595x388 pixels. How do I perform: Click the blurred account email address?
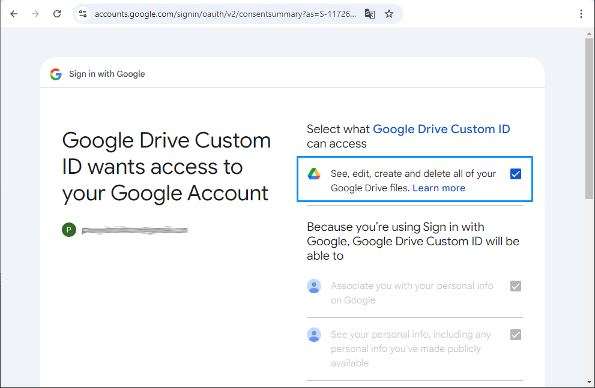(134, 230)
